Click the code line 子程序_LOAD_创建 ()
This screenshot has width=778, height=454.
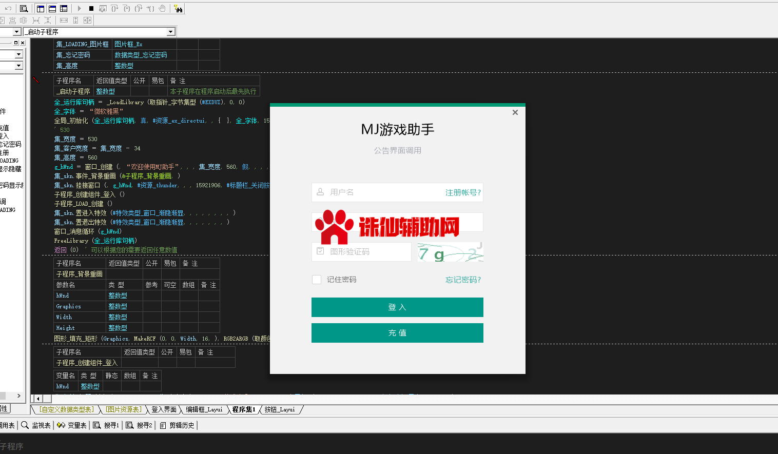pos(83,204)
